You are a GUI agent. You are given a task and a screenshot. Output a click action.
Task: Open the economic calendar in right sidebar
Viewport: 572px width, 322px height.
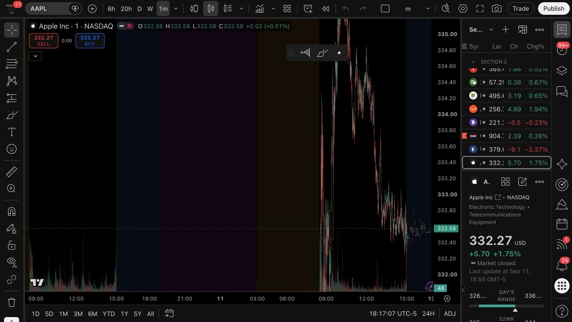pyautogui.click(x=562, y=224)
